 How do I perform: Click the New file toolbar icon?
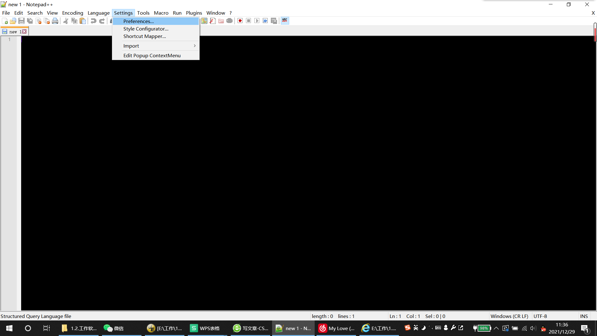point(5,21)
